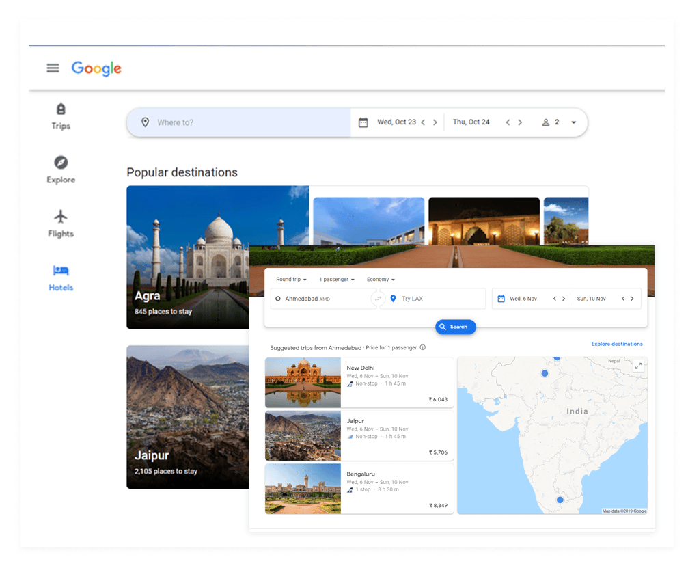Open the night-lit arch hotel thumbnail
The image size is (688, 568).
484,221
